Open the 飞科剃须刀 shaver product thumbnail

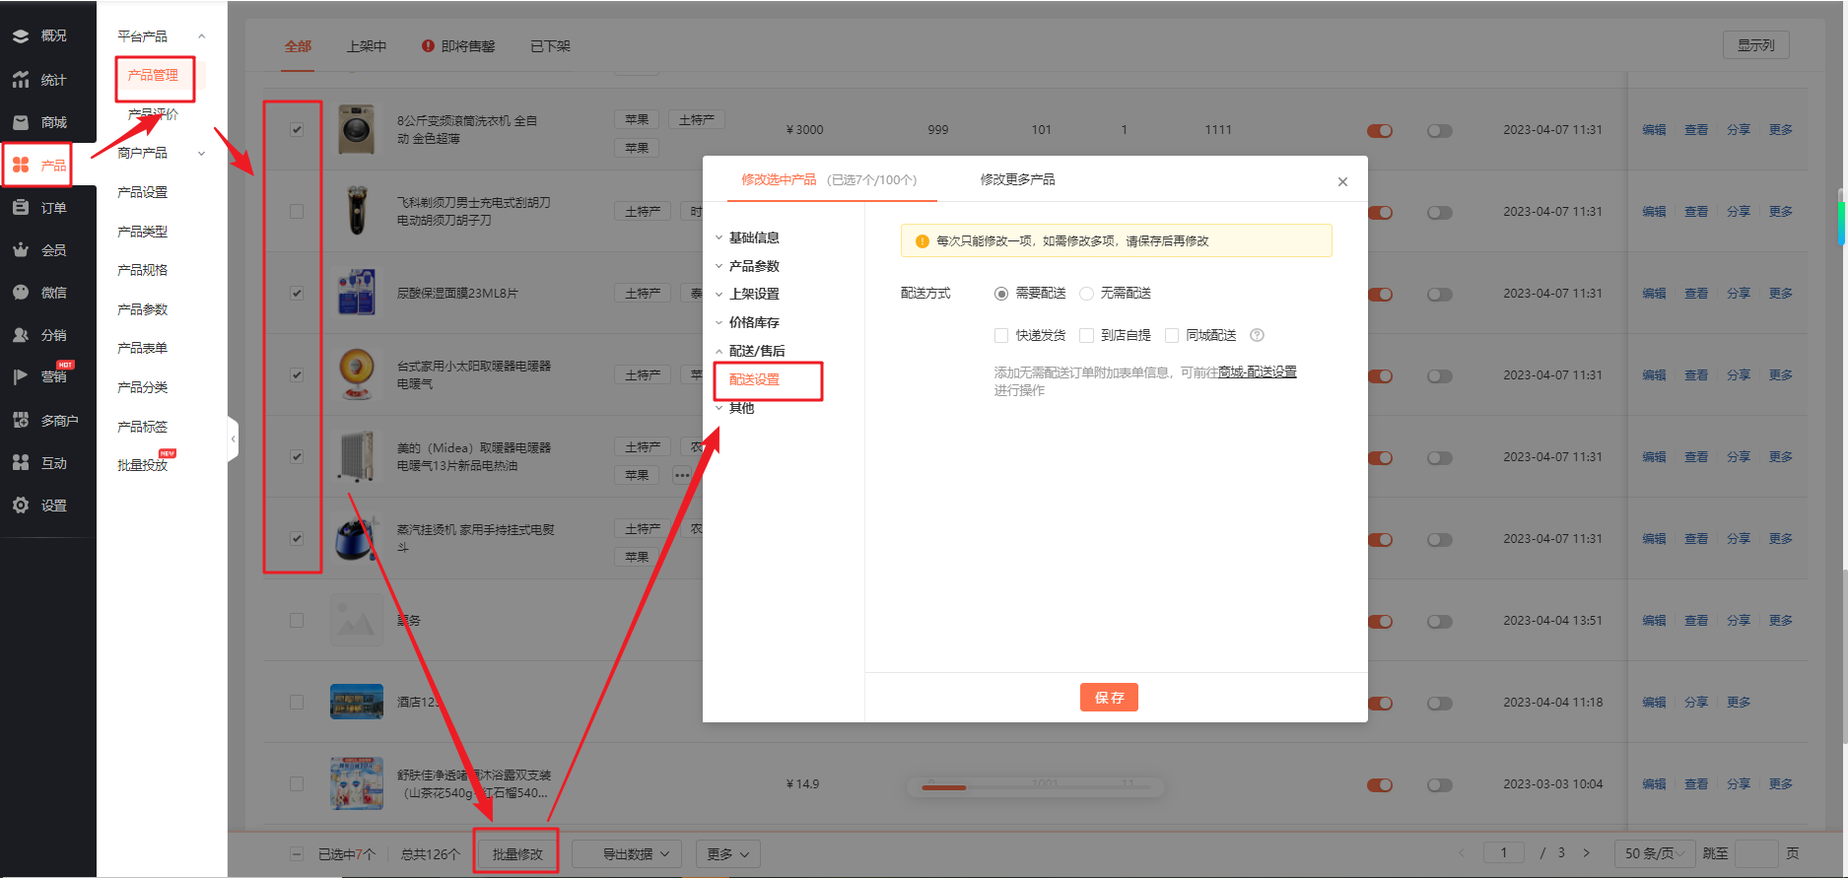pos(356,211)
